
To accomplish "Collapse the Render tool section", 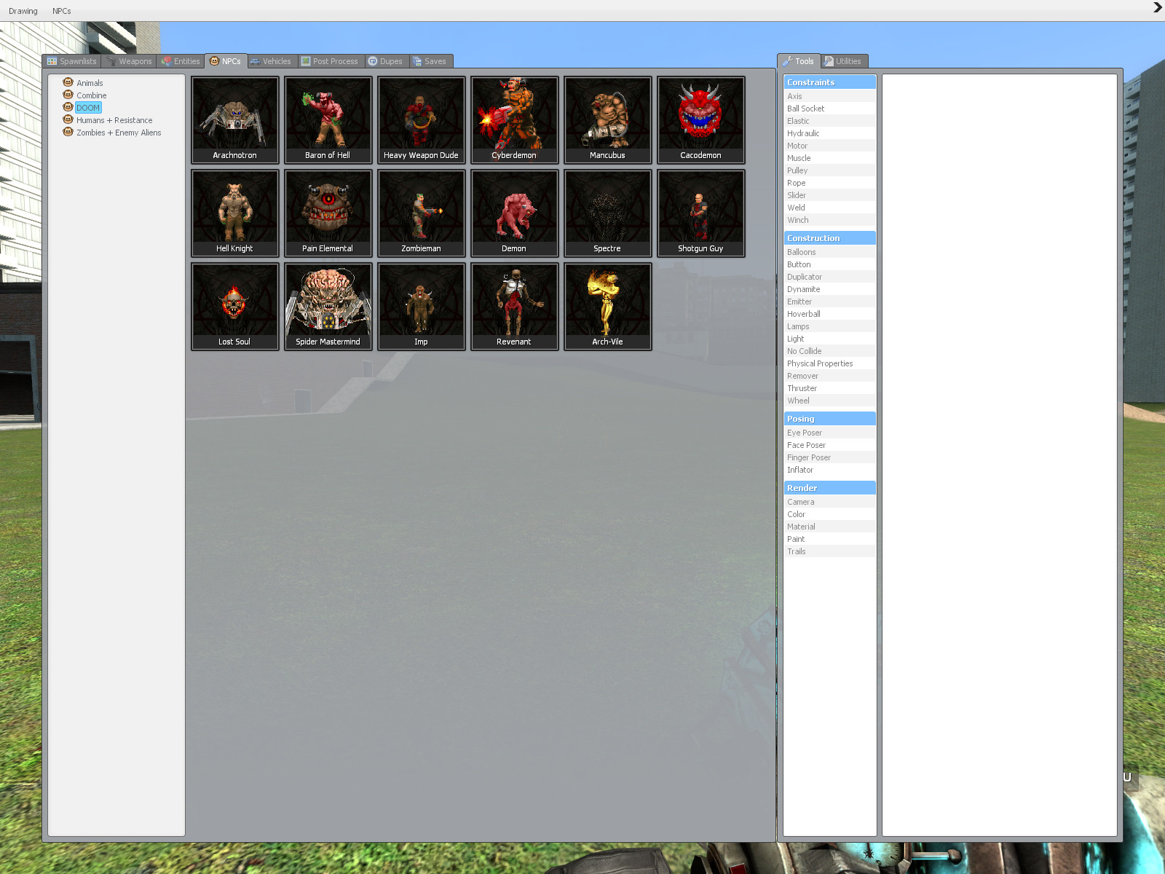I will (x=830, y=488).
